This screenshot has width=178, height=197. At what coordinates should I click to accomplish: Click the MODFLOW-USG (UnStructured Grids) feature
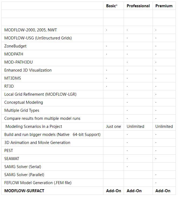[38, 38]
